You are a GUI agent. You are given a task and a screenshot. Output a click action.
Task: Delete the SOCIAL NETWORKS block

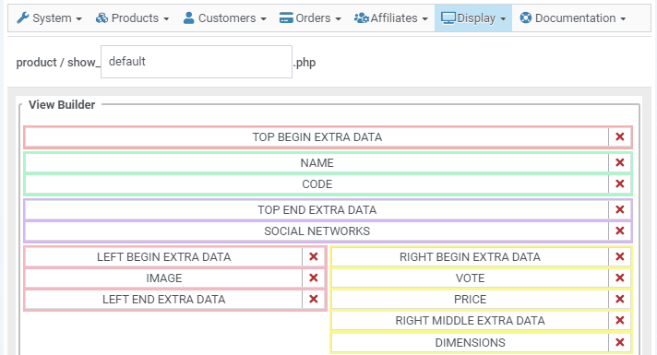tap(620, 231)
